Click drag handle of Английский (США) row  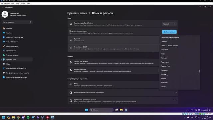click(x=71, y=48)
